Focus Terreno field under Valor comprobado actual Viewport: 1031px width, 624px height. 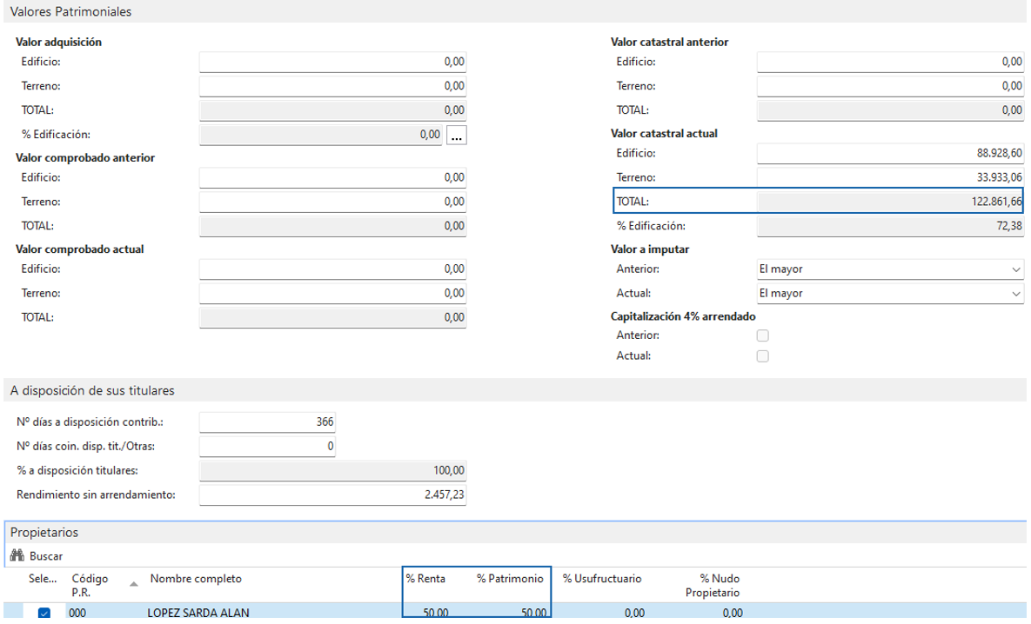pos(332,293)
